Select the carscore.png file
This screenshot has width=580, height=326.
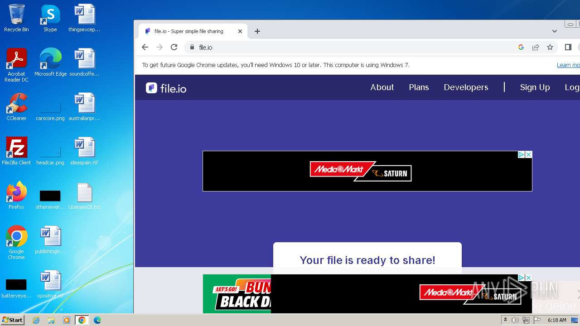click(x=50, y=109)
